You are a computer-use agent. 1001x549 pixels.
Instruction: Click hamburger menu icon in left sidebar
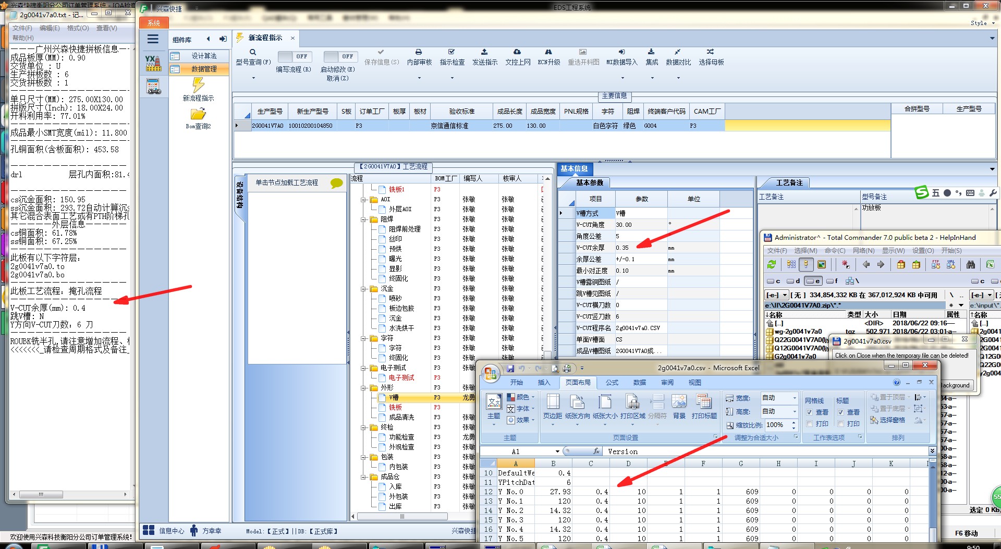coord(153,39)
